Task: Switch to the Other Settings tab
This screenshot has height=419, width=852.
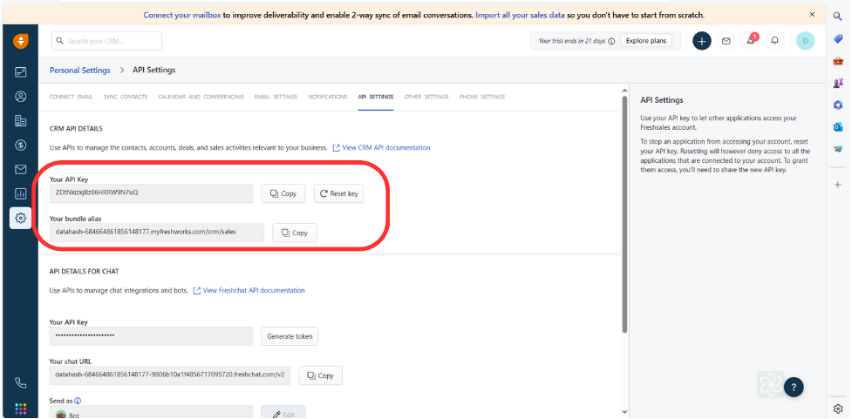Action: 426,97
